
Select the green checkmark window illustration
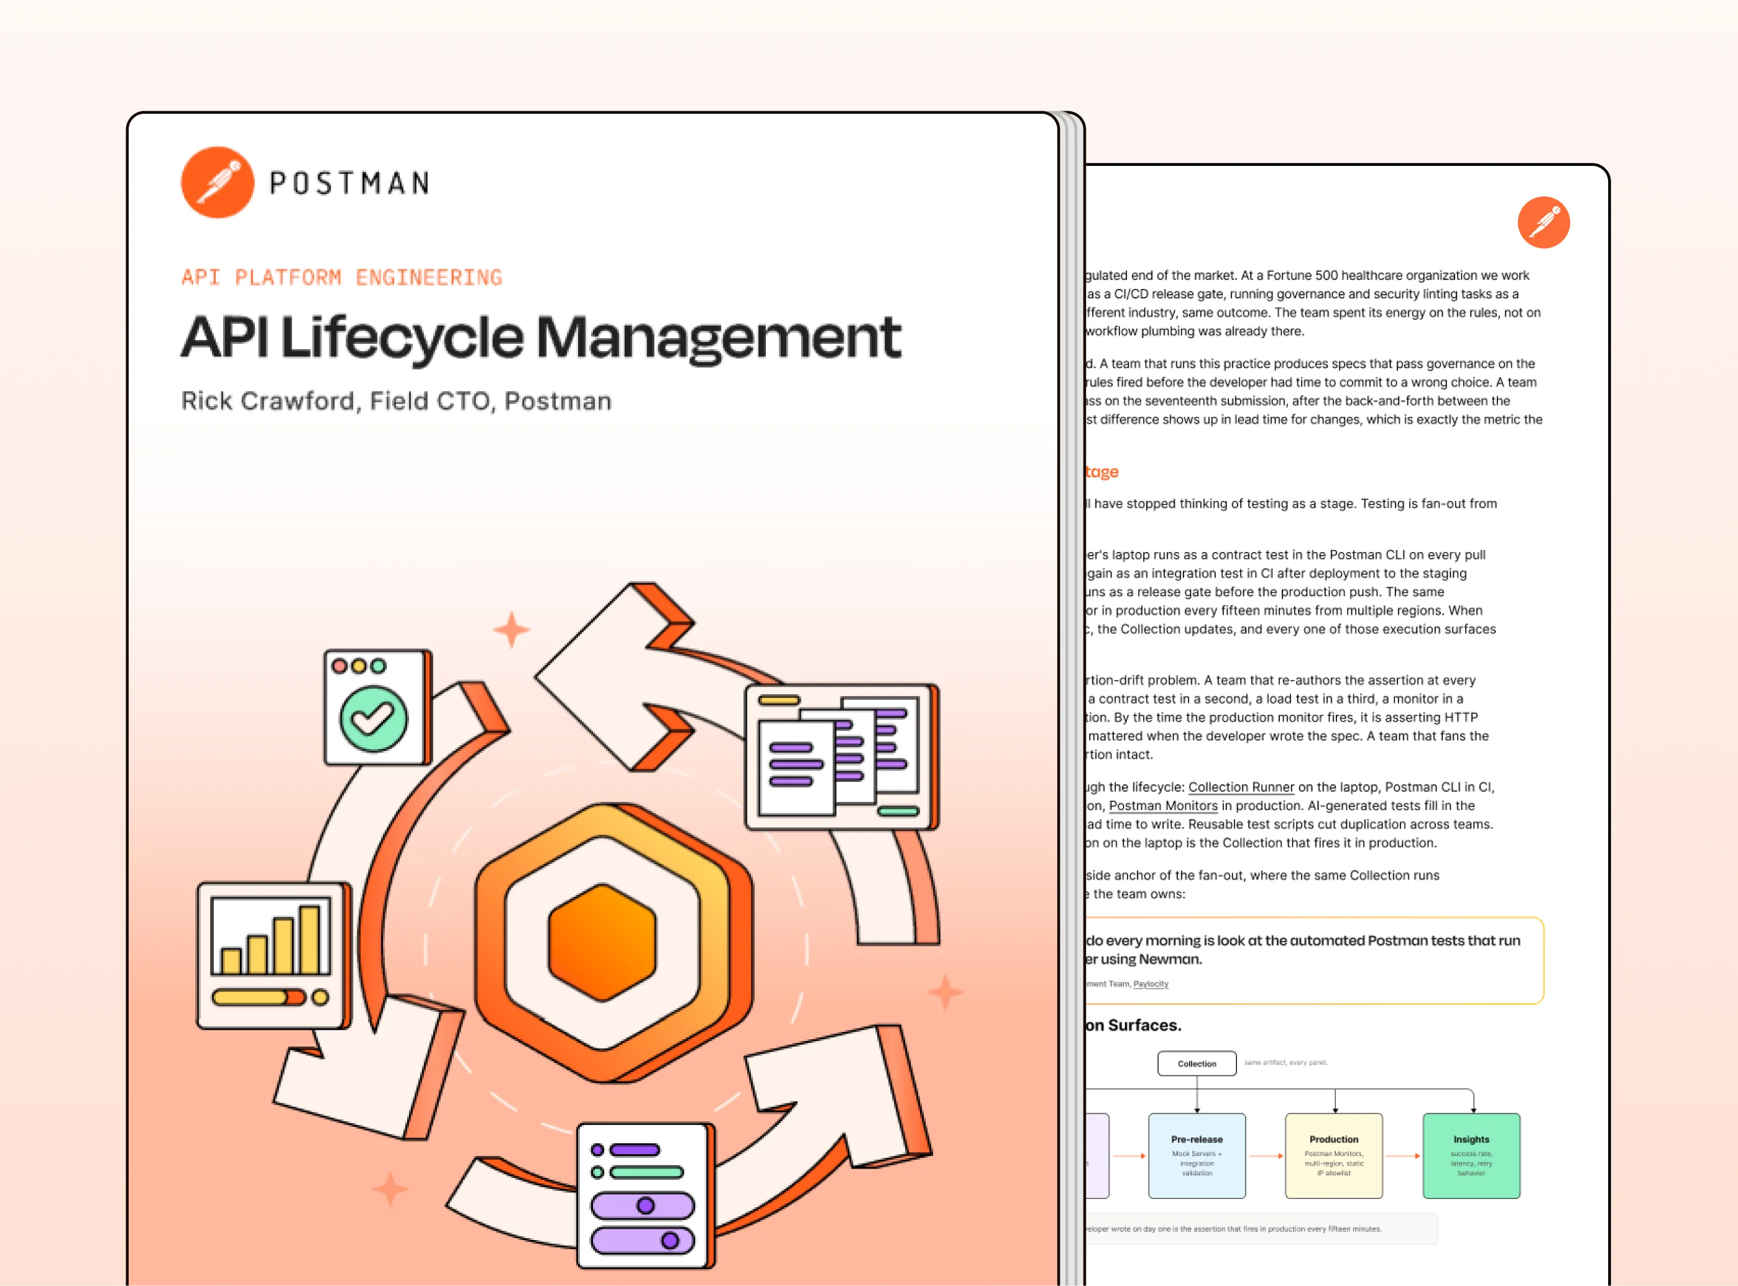pos(379,707)
